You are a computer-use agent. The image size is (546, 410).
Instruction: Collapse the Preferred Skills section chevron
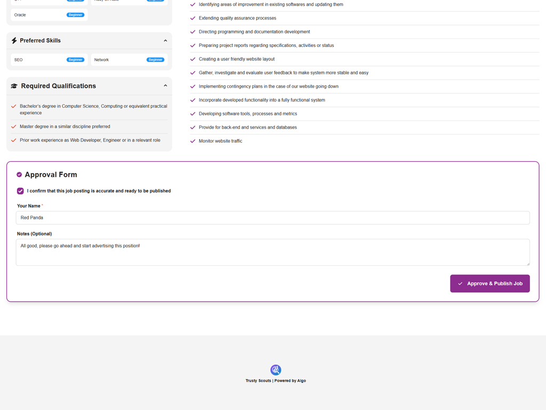click(x=165, y=41)
